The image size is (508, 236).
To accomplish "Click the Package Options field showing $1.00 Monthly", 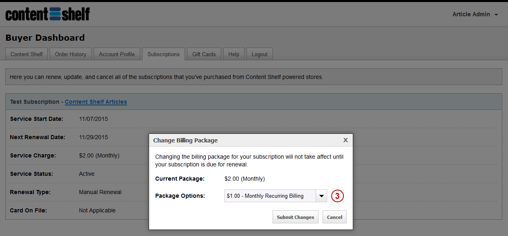I will 270,196.
